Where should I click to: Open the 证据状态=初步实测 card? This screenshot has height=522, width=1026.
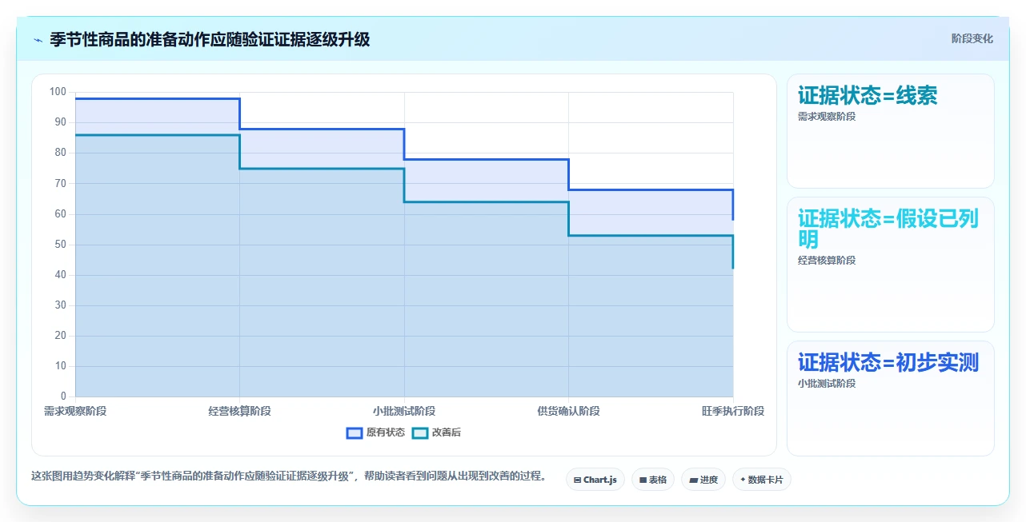coord(891,398)
